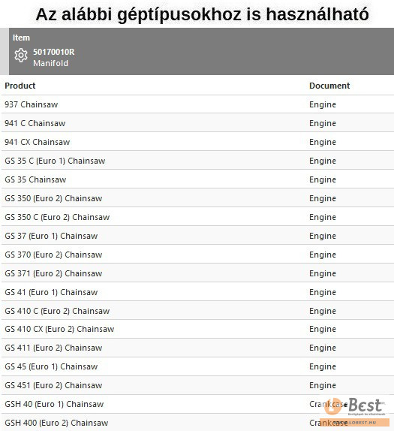Image resolution: width=394 pixels, height=431 pixels.
Task: Click the Product column header
Action: [20, 86]
